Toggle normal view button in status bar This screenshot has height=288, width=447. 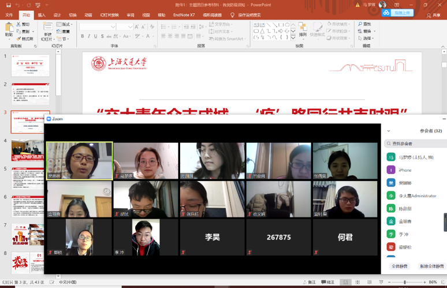point(345,282)
